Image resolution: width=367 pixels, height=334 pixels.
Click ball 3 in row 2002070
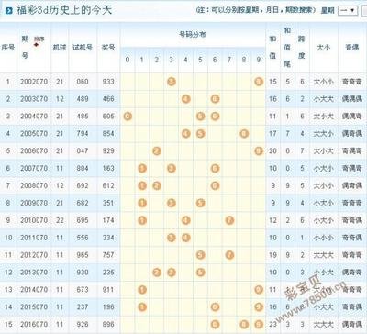(x=172, y=82)
